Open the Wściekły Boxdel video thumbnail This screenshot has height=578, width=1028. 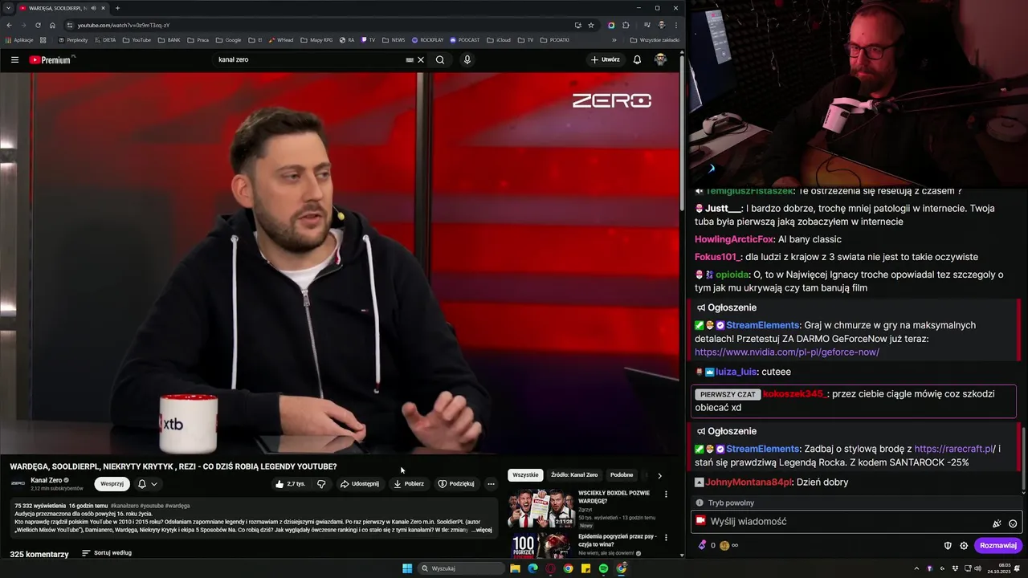[541, 509]
